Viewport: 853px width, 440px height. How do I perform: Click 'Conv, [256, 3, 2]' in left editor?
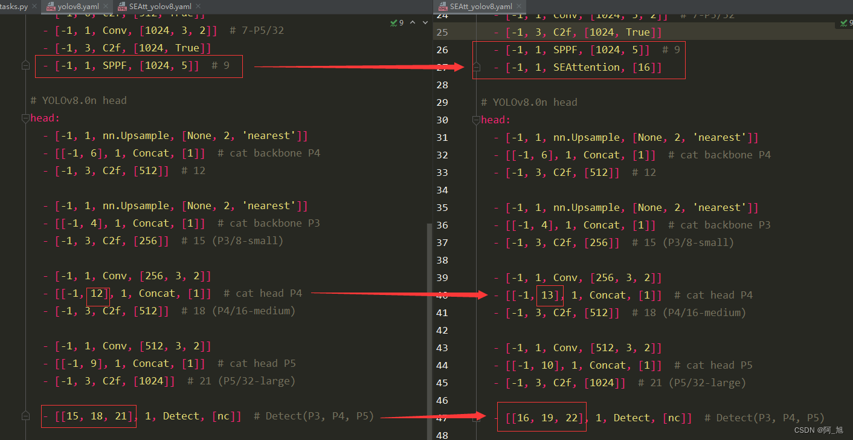(x=157, y=276)
